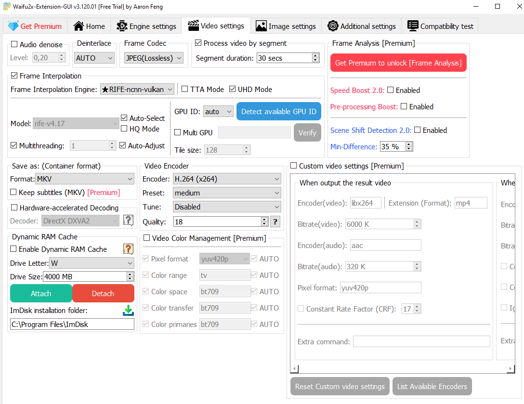Open the Additional settings tab
The height and width of the screenshot is (404, 524).
pyautogui.click(x=362, y=26)
